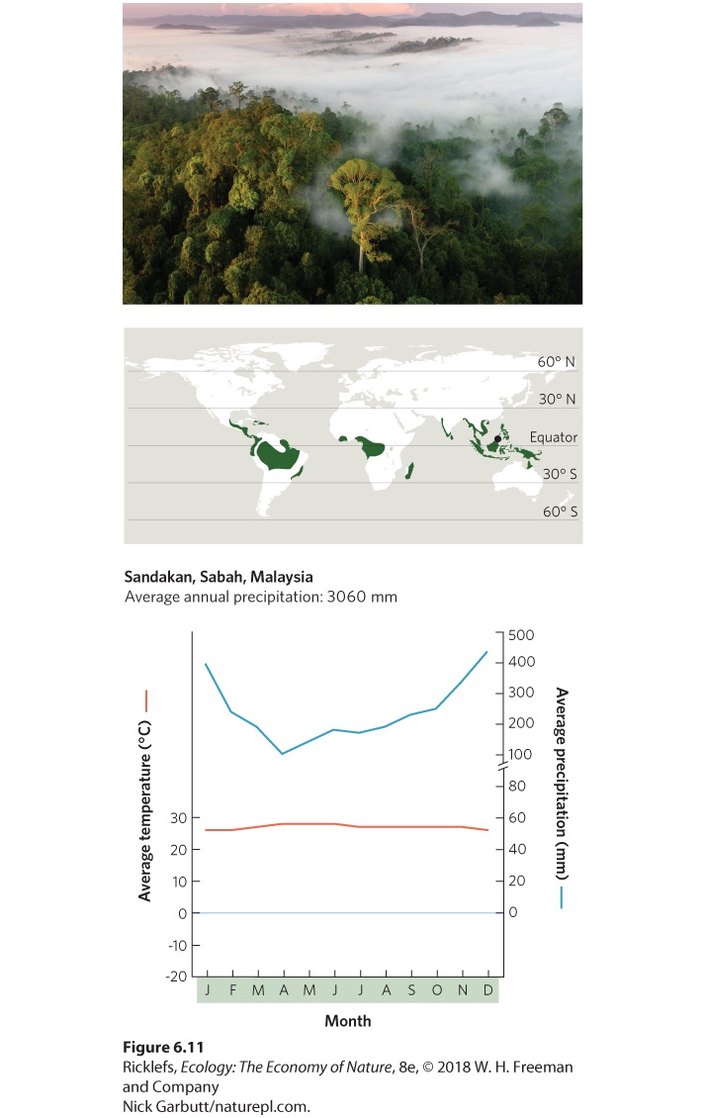
Task: Click the Madagascar green rainforest strip
Action: click(x=411, y=471)
